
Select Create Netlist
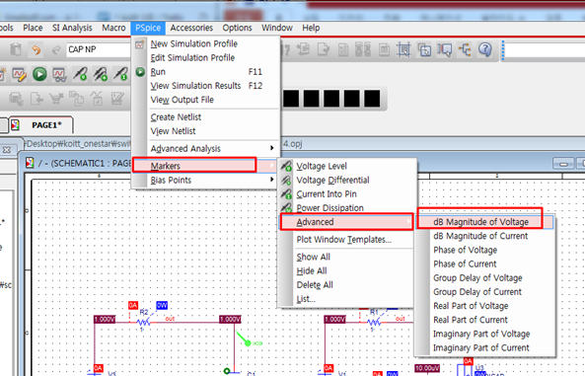(176, 117)
